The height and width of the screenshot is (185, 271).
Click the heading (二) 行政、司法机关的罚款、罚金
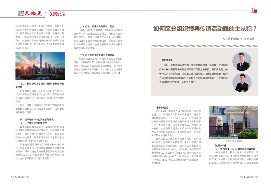coord(97,27)
